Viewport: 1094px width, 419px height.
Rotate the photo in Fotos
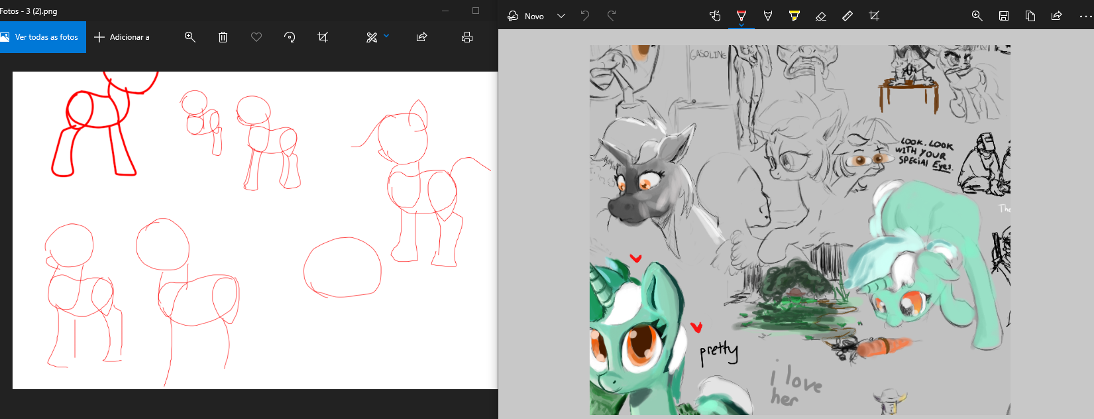click(x=290, y=37)
